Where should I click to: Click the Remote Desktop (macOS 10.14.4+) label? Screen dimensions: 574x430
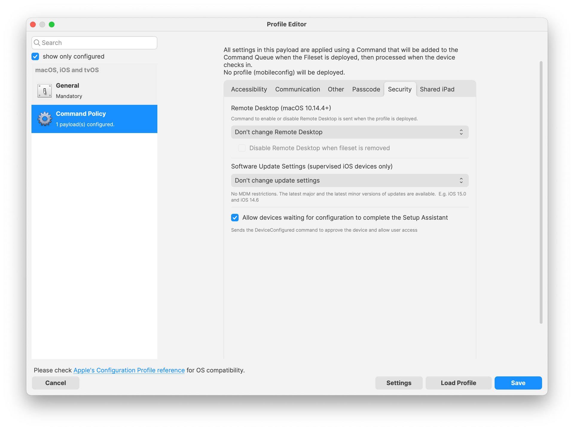pyautogui.click(x=281, y=108)
